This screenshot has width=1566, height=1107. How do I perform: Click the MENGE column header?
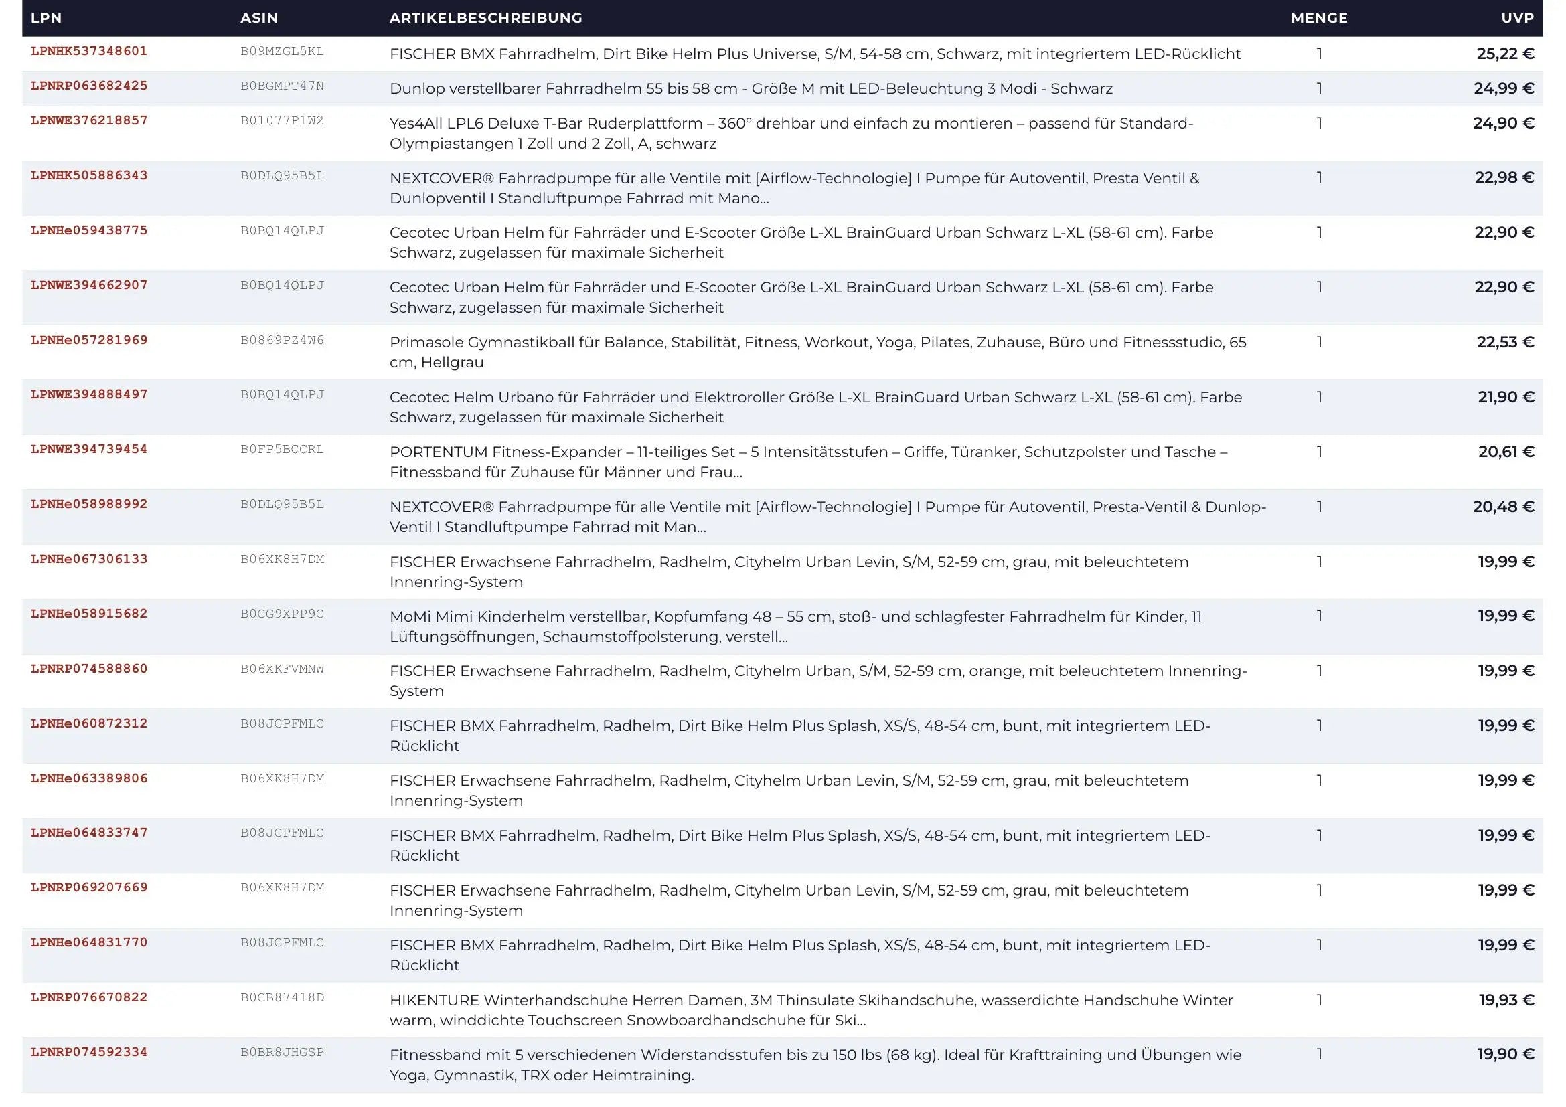click(x=1319, y=18)
